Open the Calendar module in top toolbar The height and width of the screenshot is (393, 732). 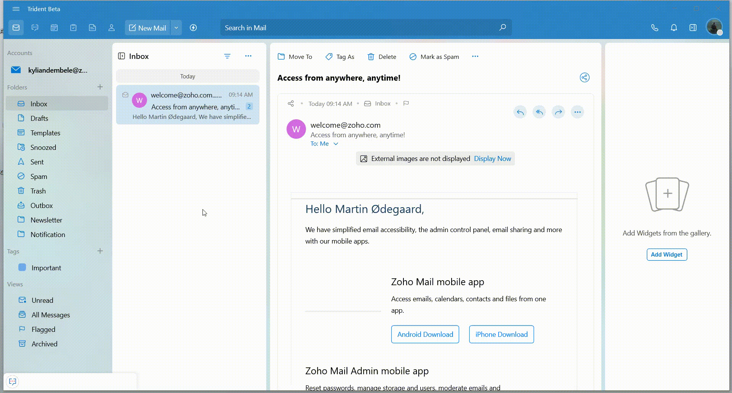pos(54,27)
